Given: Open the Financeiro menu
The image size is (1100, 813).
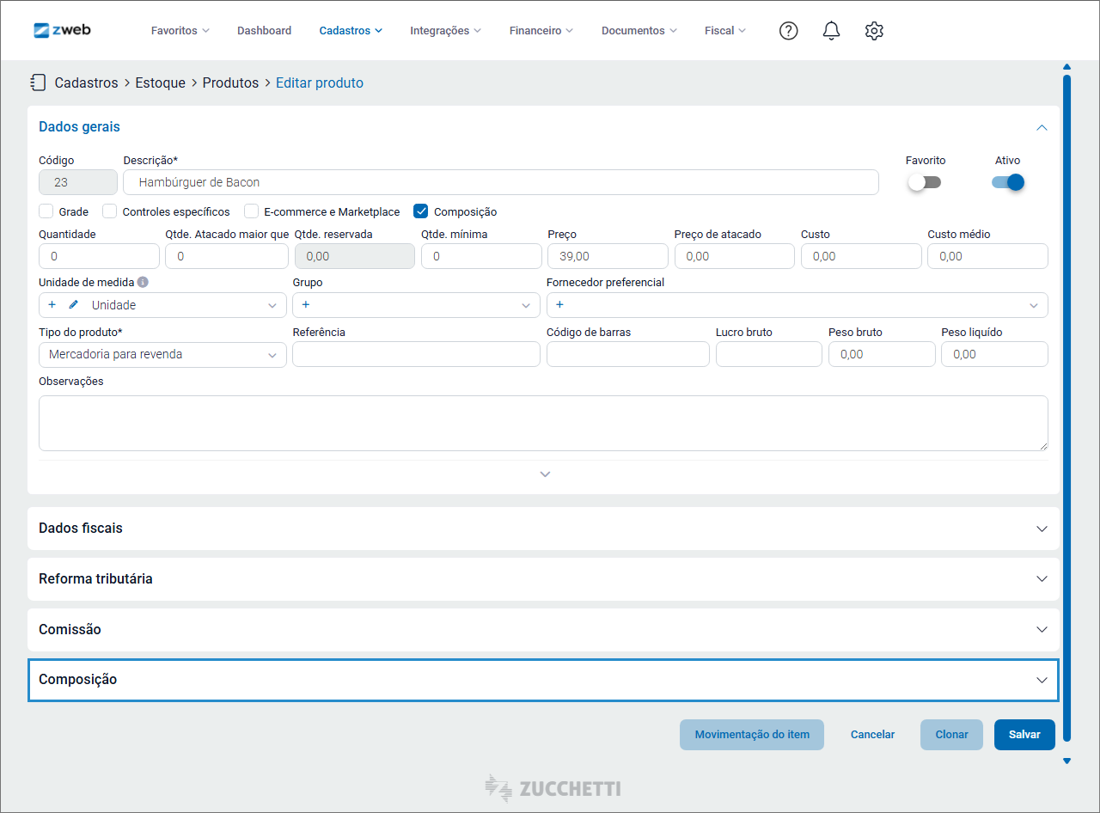Looking at the screenshot, I should [541, 31].
